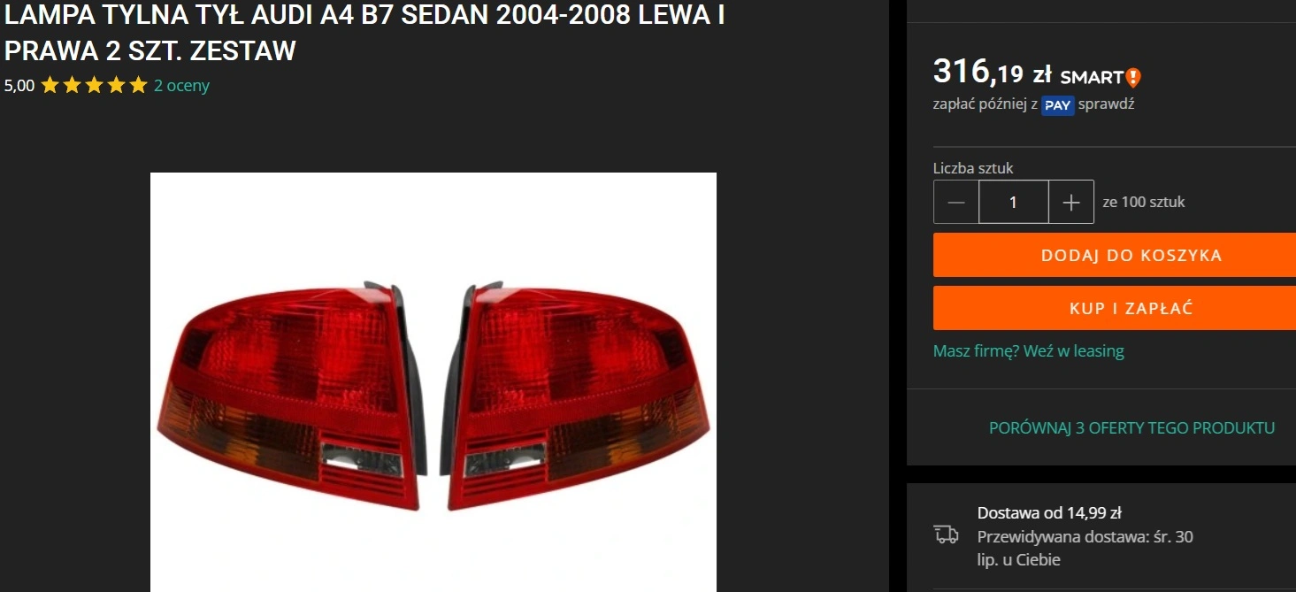
Task: Follow the sprawdź link beside PAY
Action: [x=1106, y=104]
